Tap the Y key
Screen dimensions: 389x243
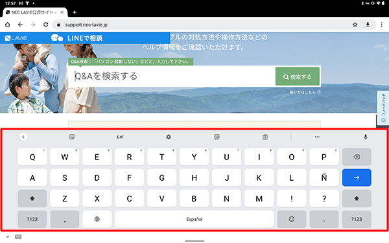pos(194,157)
